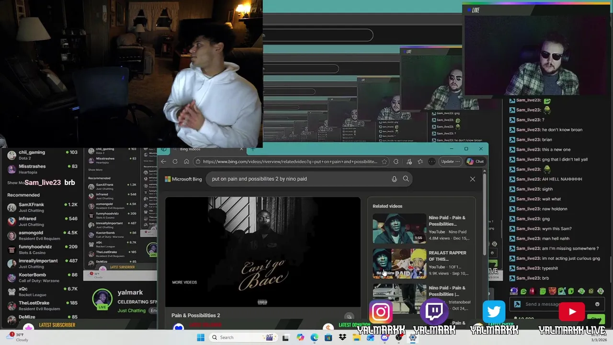Click the Twitter YALMARKK overlay icon
This screenshot has height=345, width=613.
pos(494,312)
